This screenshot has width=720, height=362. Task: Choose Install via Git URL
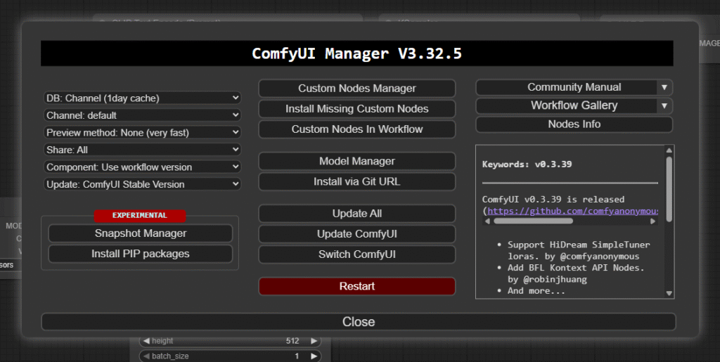pos(356,181)
